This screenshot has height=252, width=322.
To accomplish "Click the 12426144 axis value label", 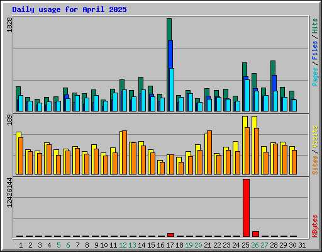I will coord(9,192).
